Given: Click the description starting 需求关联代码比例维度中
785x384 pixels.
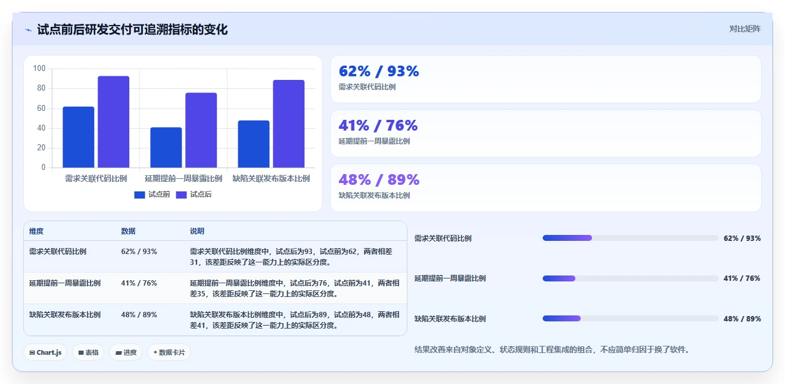Looking at the screenshot, I should [x=292, y=257].
